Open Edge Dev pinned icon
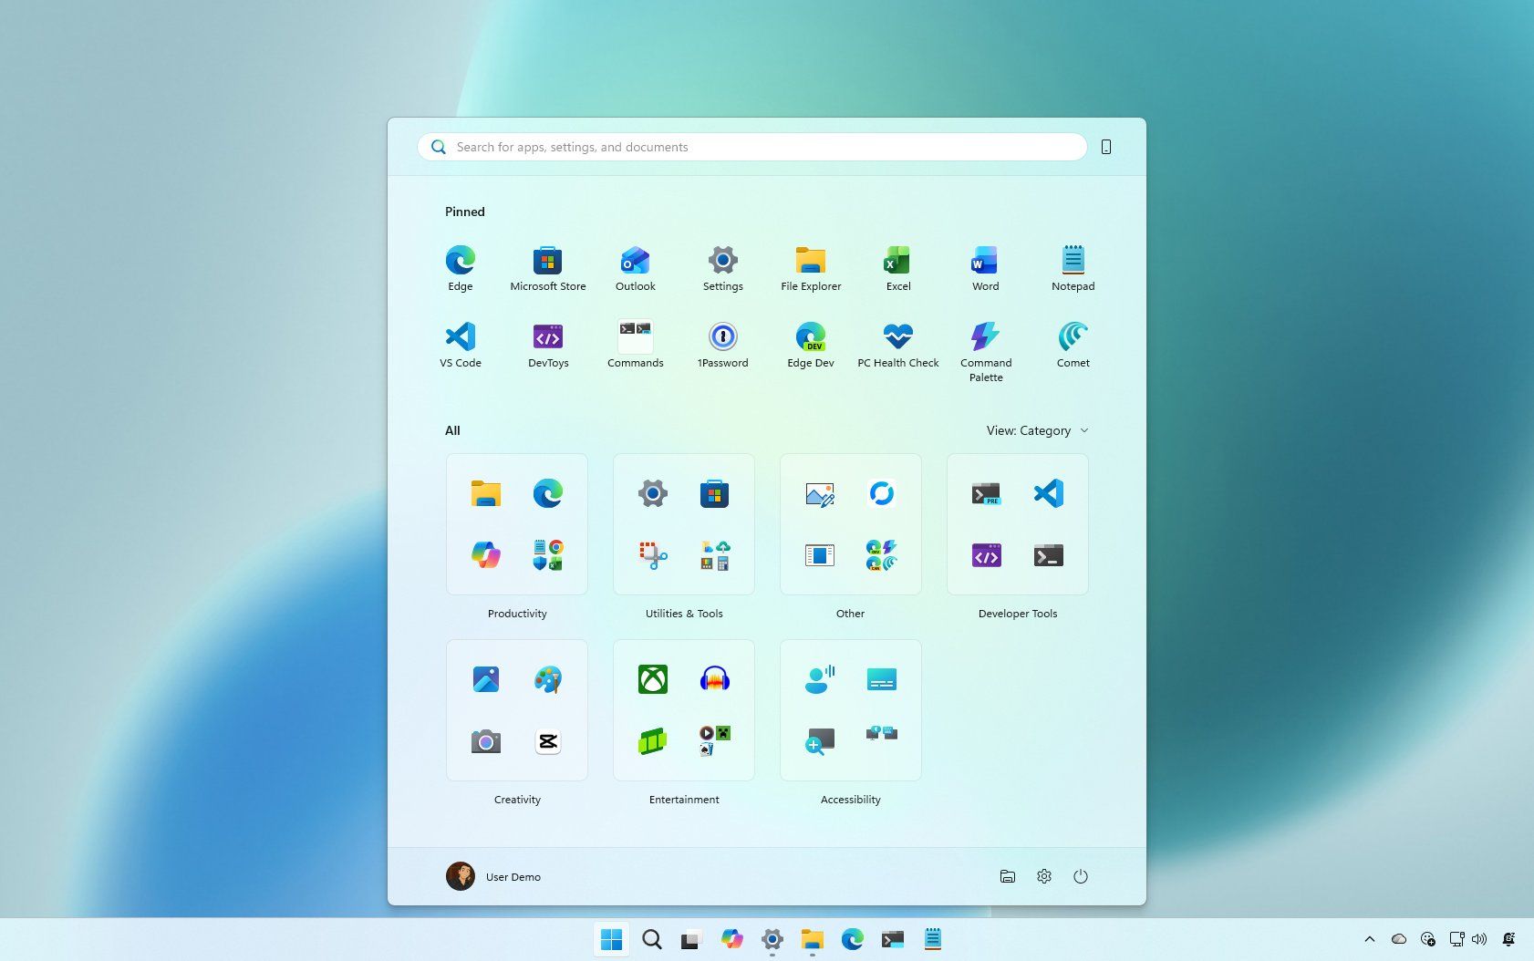Screen dimensions: 1534x961 pyautogui.click(x=810, y=344)
